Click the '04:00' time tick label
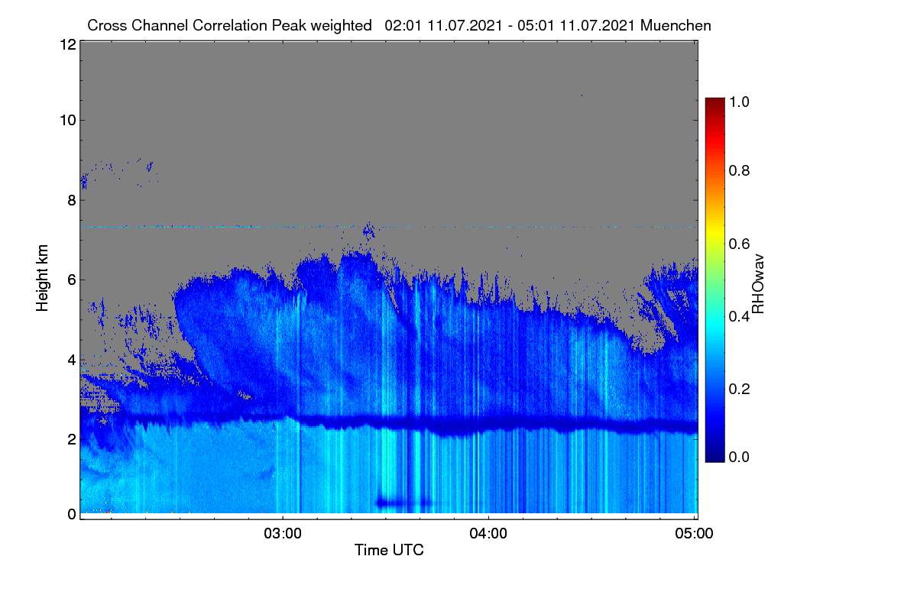The width and height of the screenshot is (917, 611). pos(488,533)
